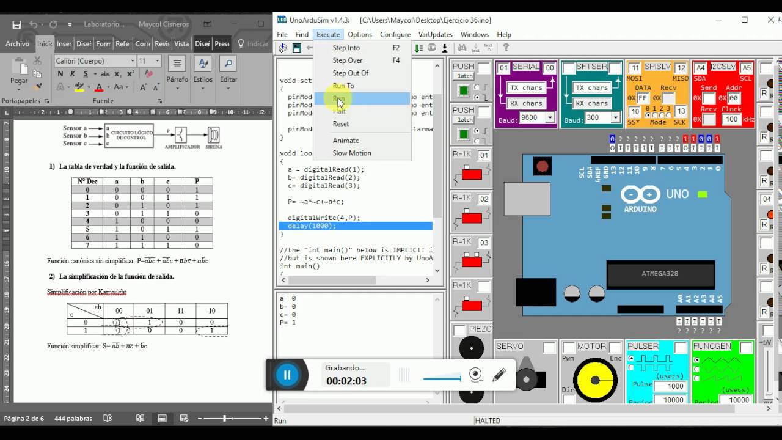Open the Calibri (Cuerpo) font name dropdown
Image resolution: width=782 pixels, height=440 pixels.
pos(132,61)
